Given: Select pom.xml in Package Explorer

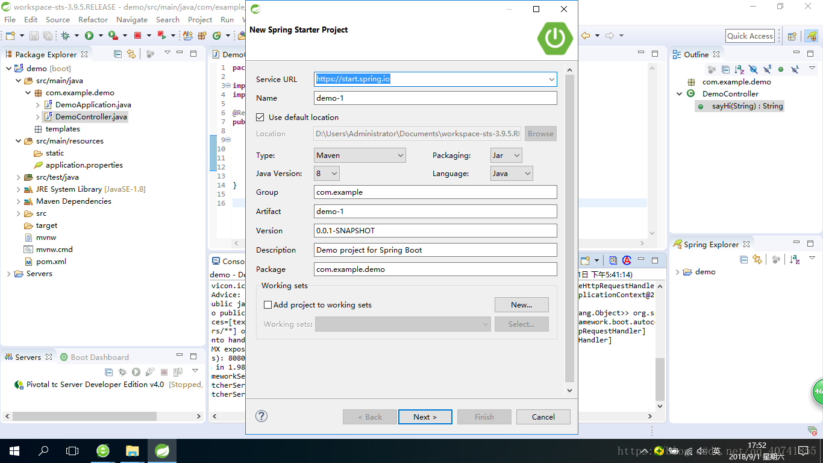Looking at the screenshot, I should [x=51, y=262].
